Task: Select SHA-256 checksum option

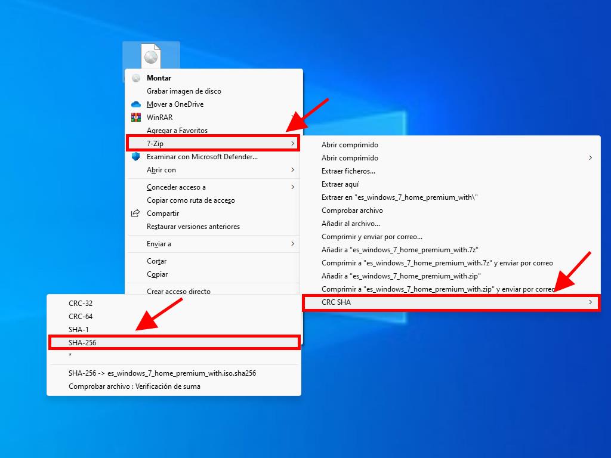Action: coord(174,343)
